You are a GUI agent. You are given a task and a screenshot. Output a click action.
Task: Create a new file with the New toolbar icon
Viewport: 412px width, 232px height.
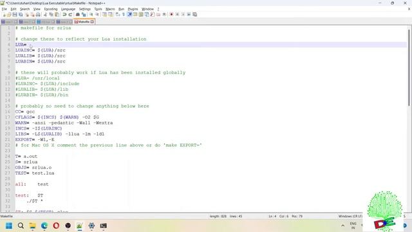coord(4,14)
